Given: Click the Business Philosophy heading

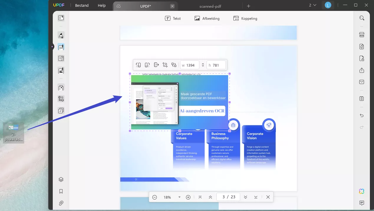Looking at the screenshot, I should coord(220,136).
